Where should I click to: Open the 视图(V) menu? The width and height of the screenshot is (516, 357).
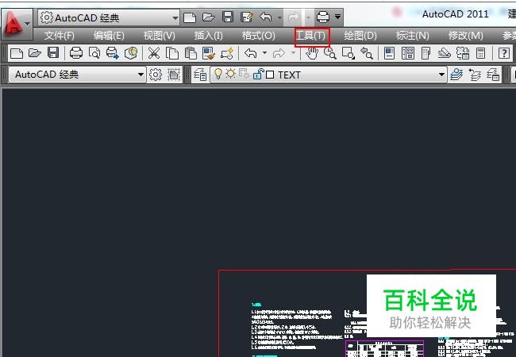click(x=160, y=36)
